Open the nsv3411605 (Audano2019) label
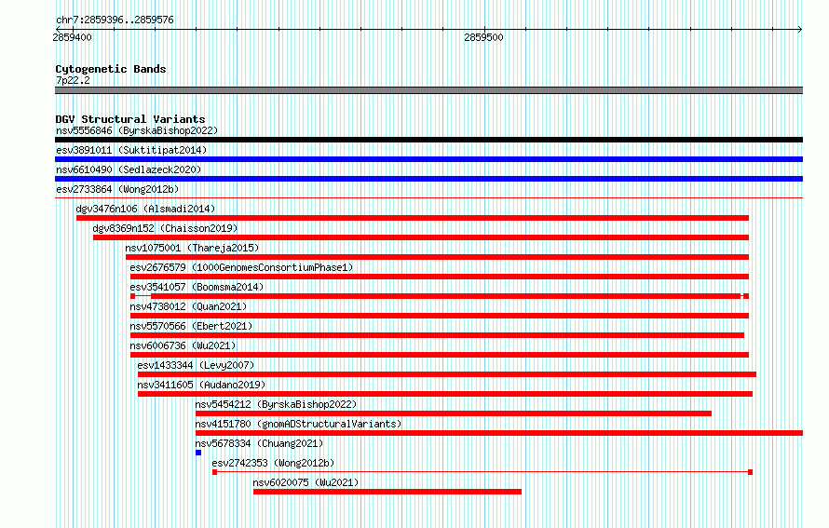829x528 pixels. [201, 385]
